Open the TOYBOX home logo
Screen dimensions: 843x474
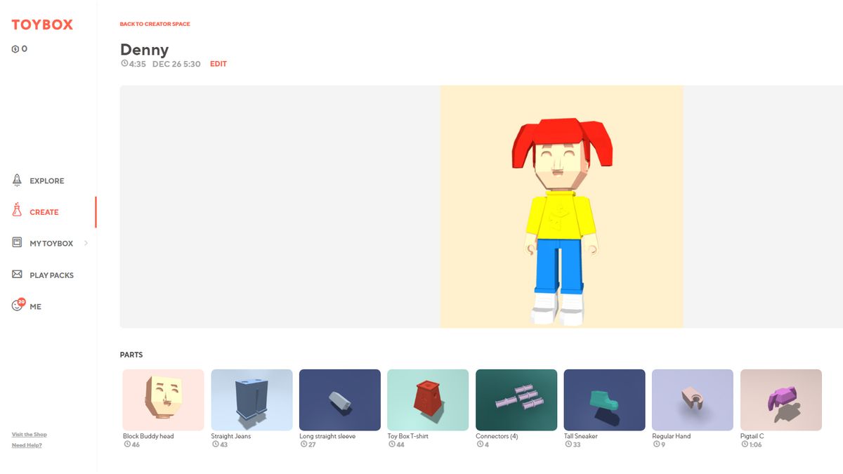click(41, 25)
